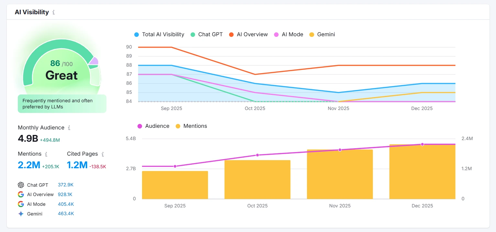Click the Gemini sparkle icon
The image size is (496, 232).
(21, 214)
